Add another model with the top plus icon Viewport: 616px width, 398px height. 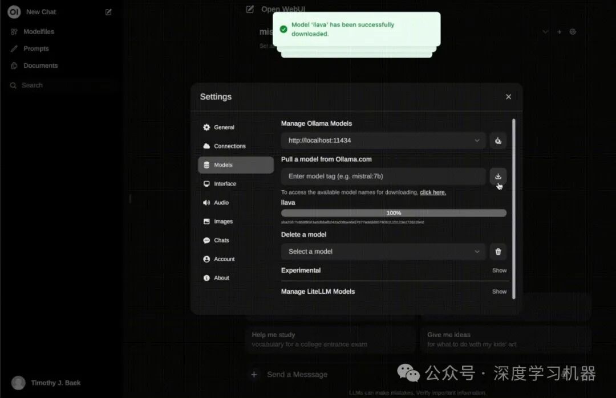(559, 32)
